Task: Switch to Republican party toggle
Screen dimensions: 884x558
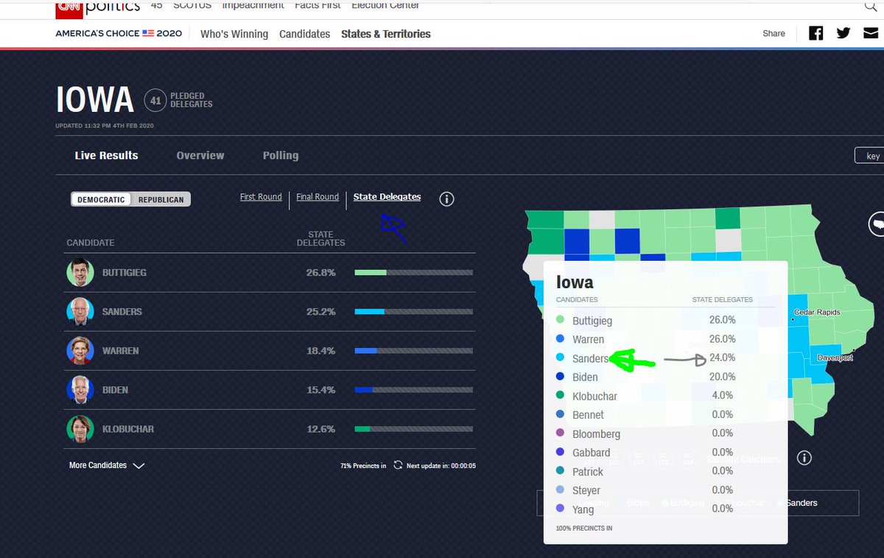Action: (161, 200)
